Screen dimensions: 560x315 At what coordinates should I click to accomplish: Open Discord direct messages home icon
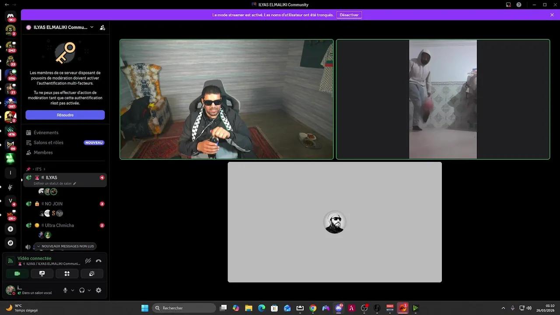tap(10, 16)
